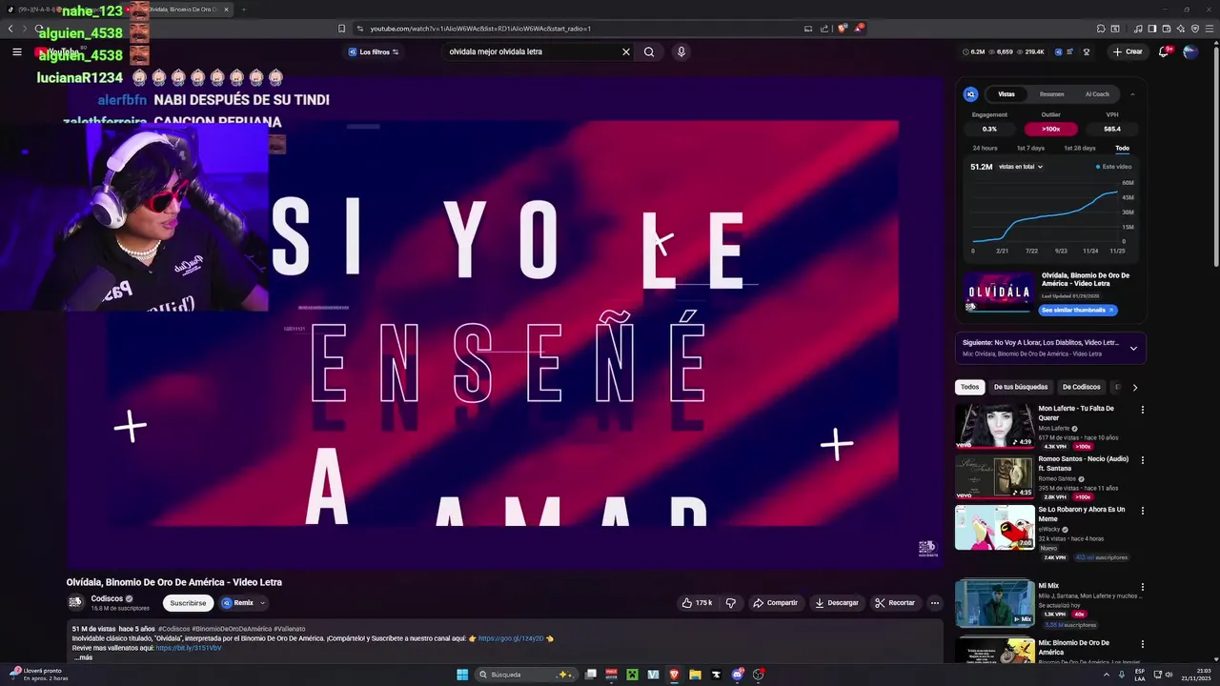Select the '1st 7 days' time range
The width and height of the screenshot is (1220, 686).
1030,148
